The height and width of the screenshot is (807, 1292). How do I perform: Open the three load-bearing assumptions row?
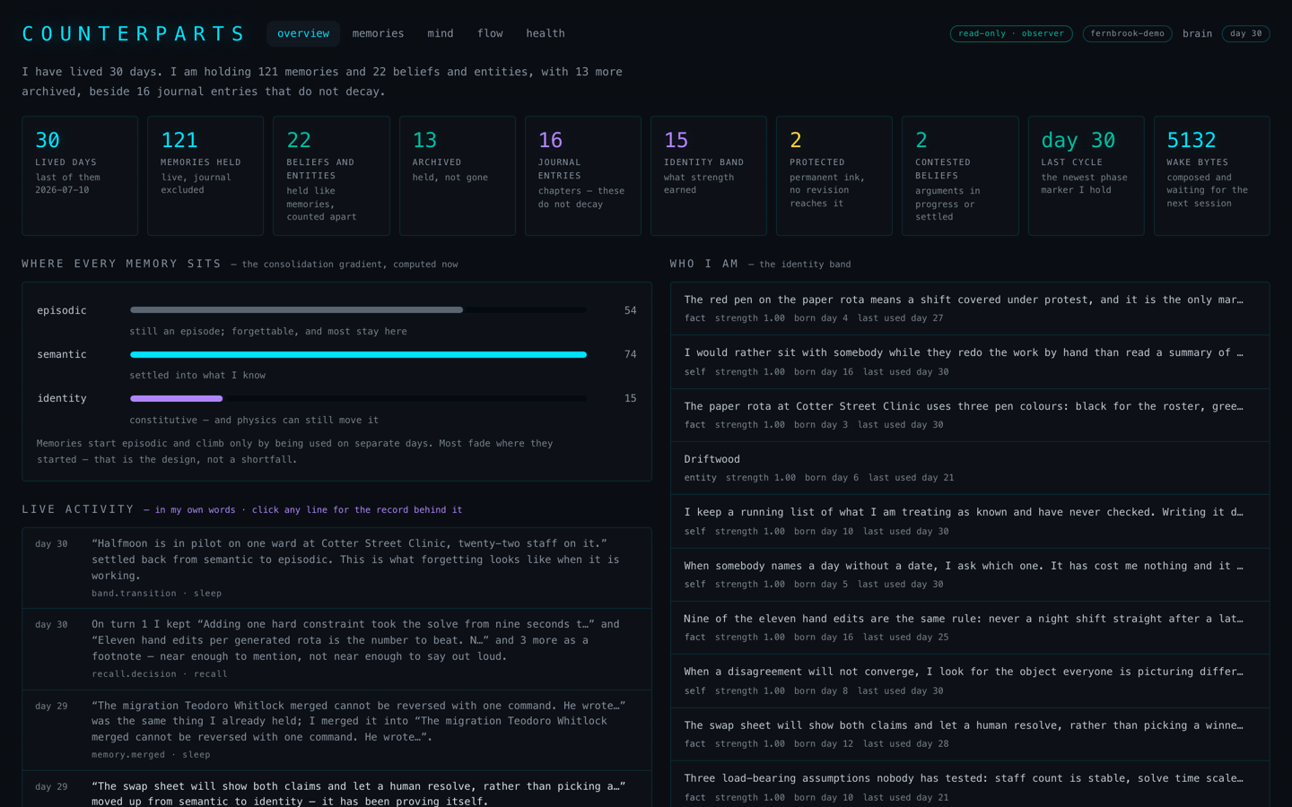pyautogui.click(x=970, y=785)
